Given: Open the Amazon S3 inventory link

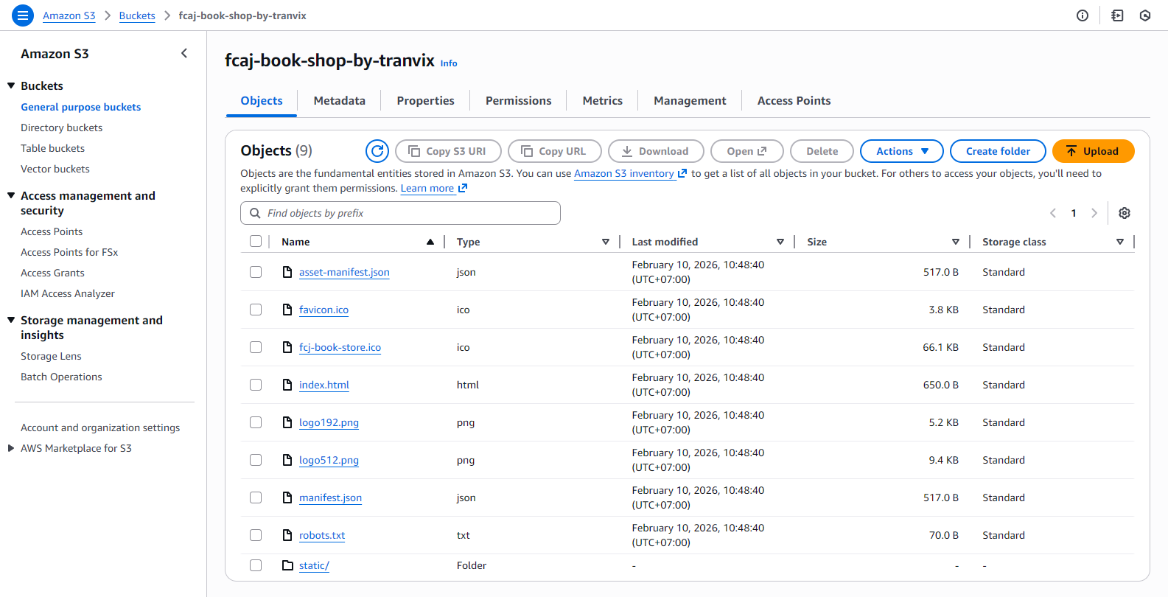Looking at the screenshot, I should [x=630, y=174].
